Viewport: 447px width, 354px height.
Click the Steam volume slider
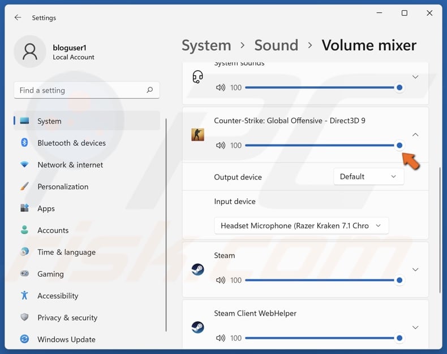point(324,280)
